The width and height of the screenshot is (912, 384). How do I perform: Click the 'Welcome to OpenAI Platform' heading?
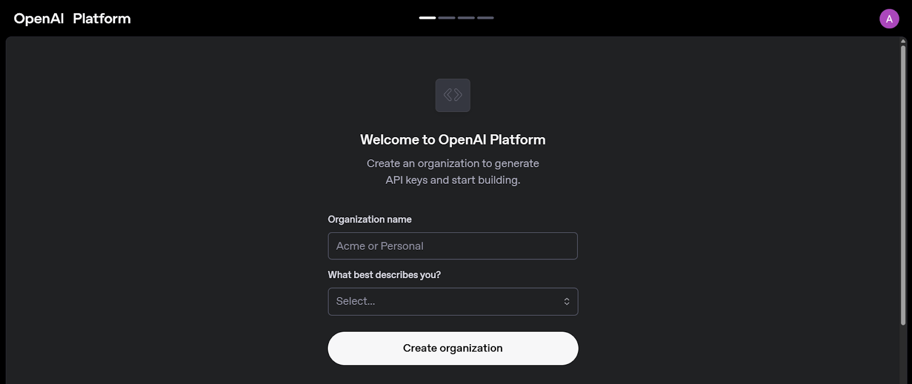pyautogui.click(x=452, y=139)
